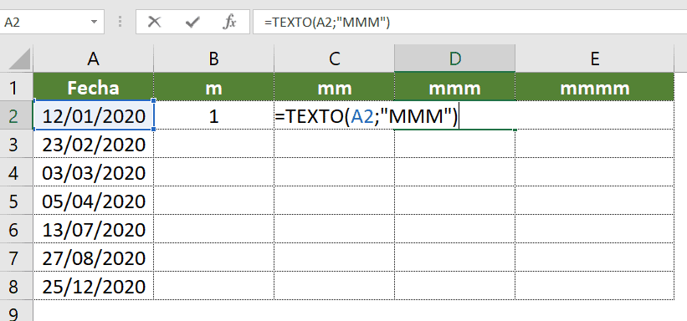The width and height of the screenshot is (687, 321).
Task: Select cell with date 25/12/2020
Action: pyautogui.click(x=94, y=287)
